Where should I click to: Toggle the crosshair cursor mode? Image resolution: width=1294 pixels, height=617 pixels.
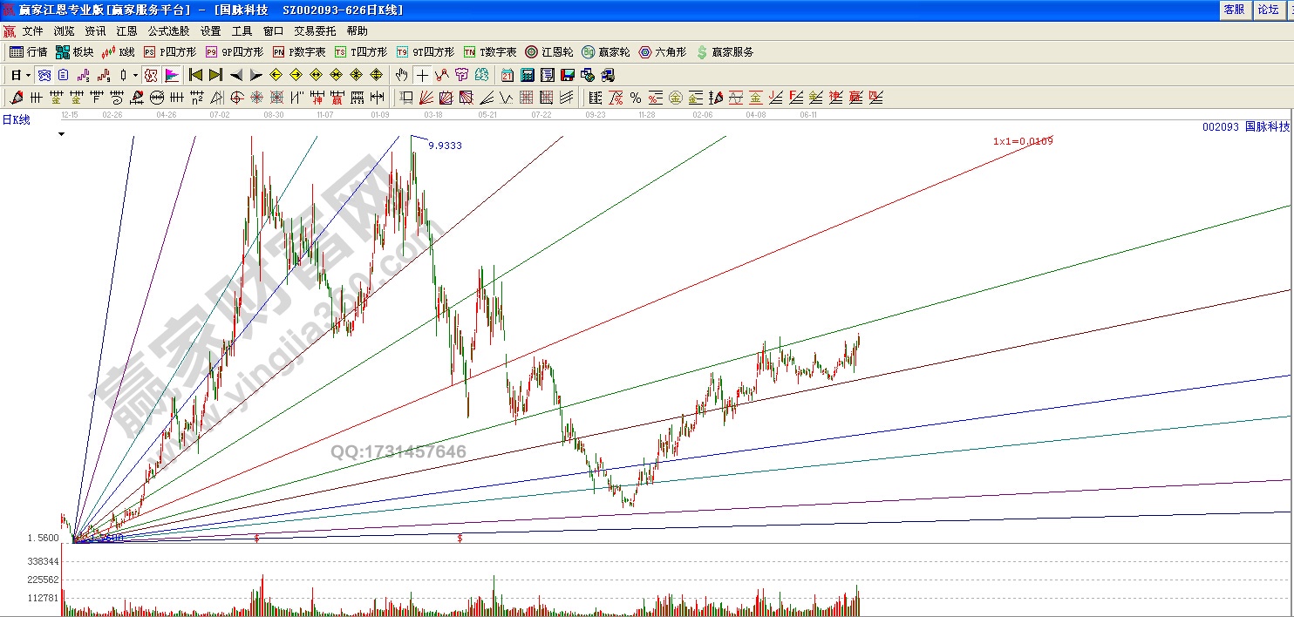tap(422, 75)
